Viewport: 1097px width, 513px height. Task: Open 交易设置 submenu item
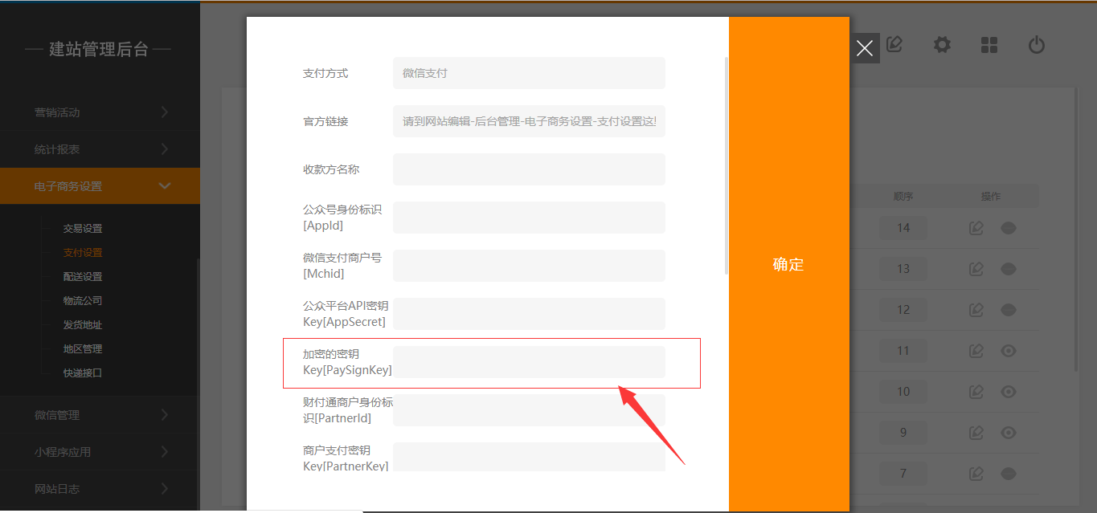tap(83, 229)
